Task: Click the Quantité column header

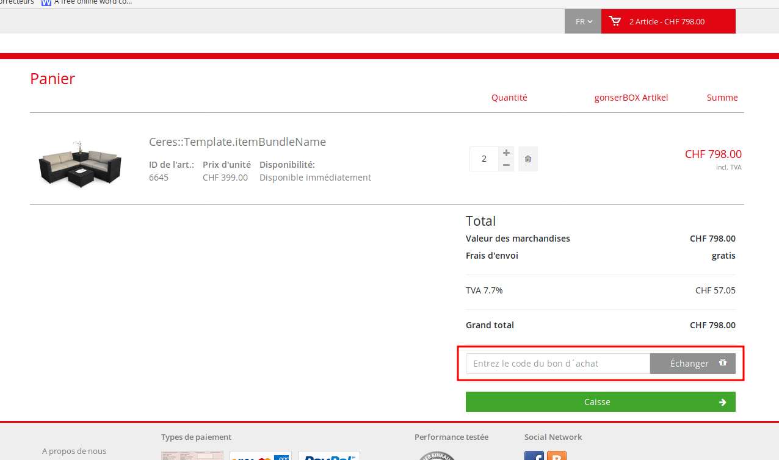Action: click(x=509, y=98)
